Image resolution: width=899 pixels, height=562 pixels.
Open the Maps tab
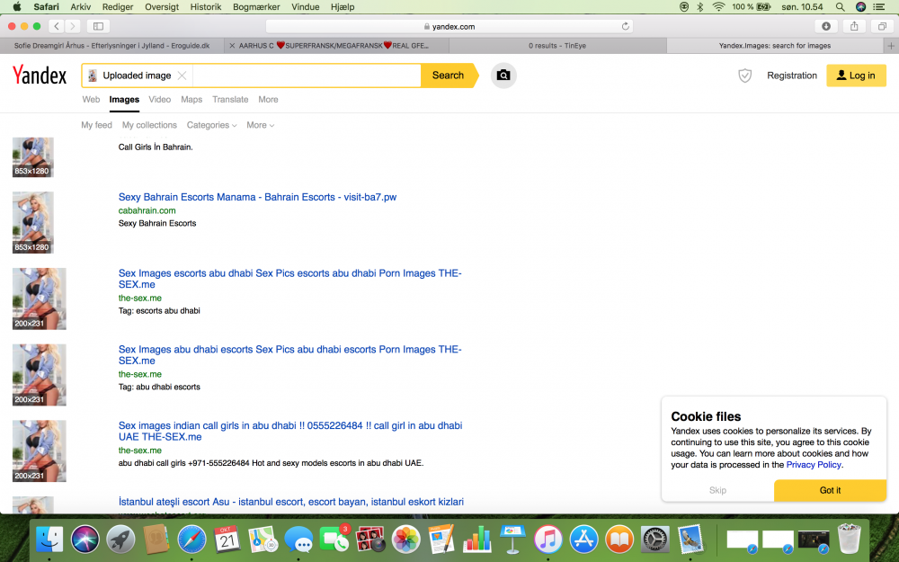click(x=191, y=99)
